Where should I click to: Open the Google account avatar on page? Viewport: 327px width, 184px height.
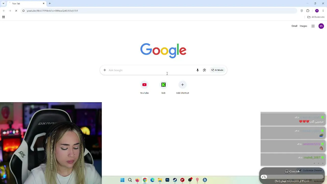click(x=321, y=26)
